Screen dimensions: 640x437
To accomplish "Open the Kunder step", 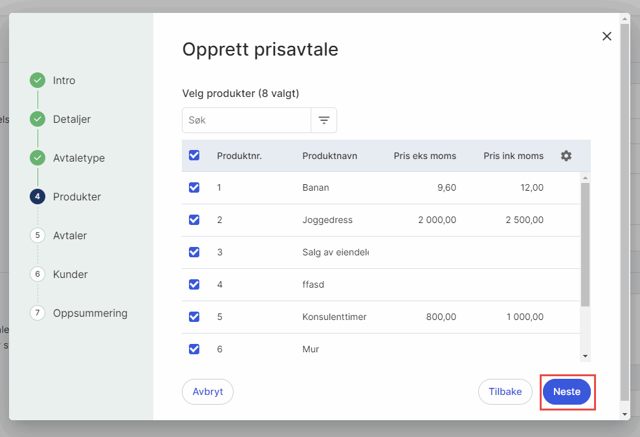I will point(70,274).
